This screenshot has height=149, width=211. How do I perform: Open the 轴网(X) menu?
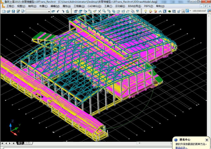[x=32, y=6]
